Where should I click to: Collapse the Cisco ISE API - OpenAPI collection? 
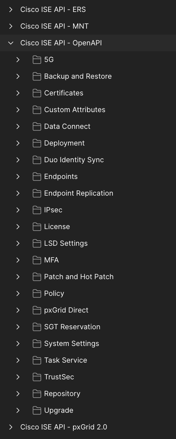point(11,43)
